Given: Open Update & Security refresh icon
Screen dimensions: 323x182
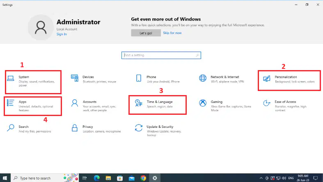Looking at the screenshot, I should coord(139,128).
